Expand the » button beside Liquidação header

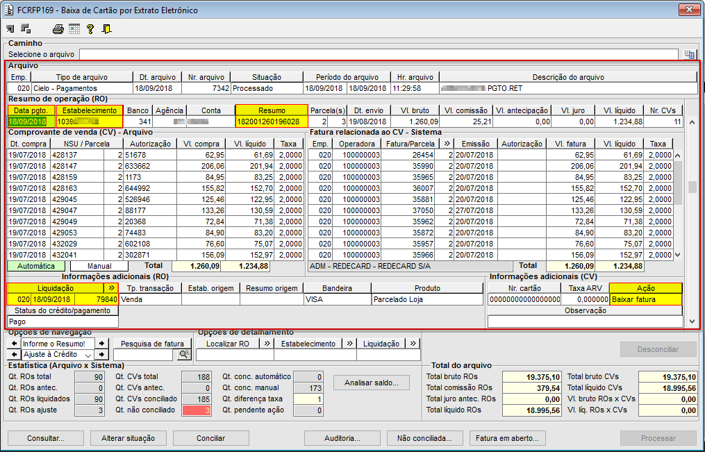[x=111, y=287]
